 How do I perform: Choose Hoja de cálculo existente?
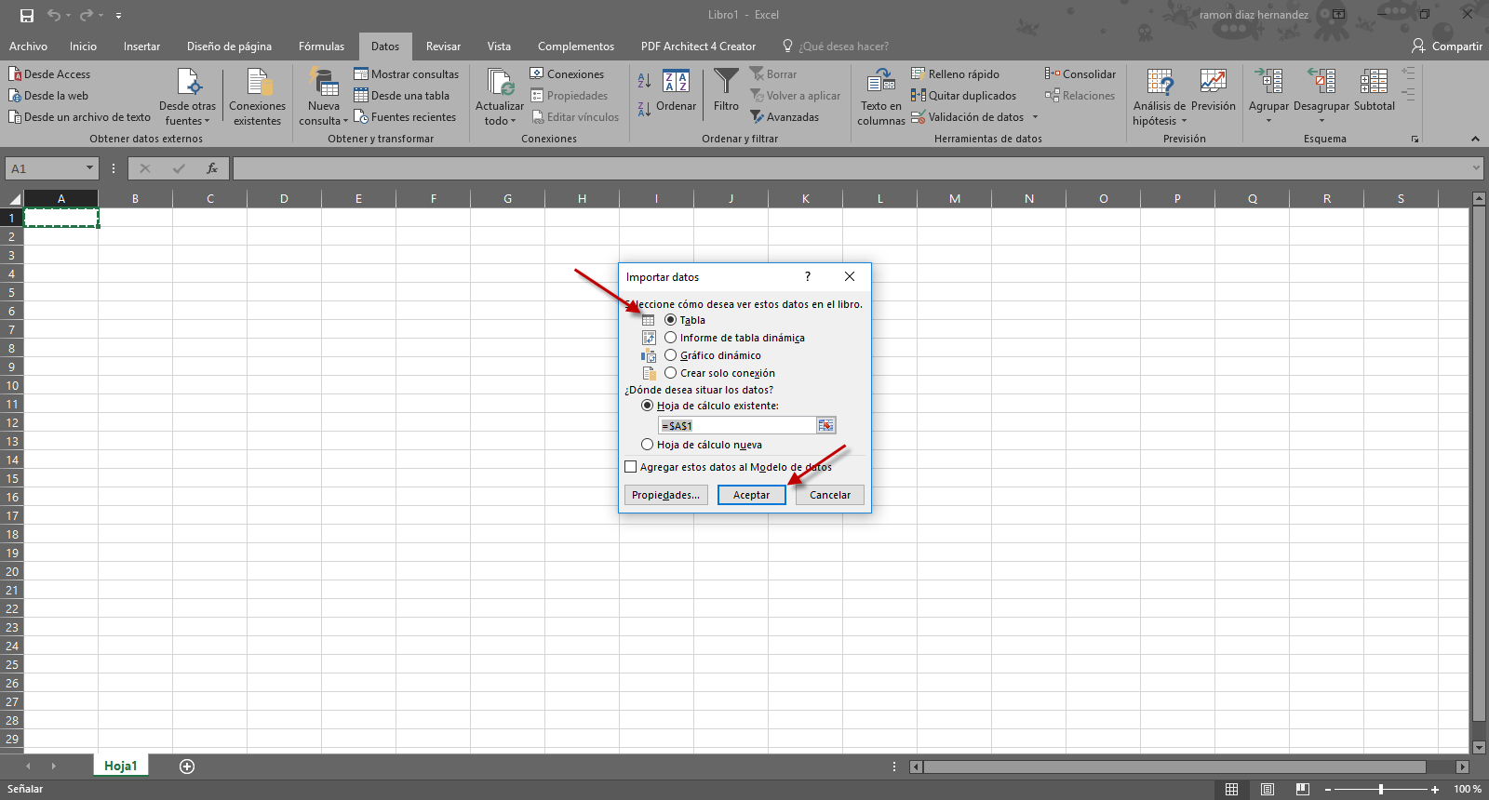pyautogui.click(x=647, y=406)
